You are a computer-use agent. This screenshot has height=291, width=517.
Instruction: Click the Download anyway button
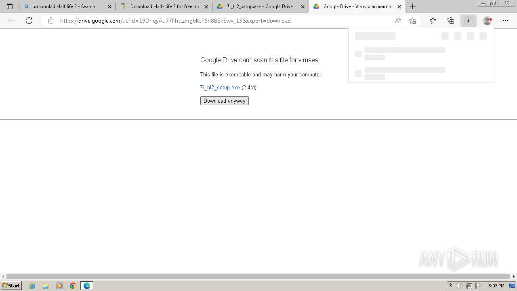225,101
